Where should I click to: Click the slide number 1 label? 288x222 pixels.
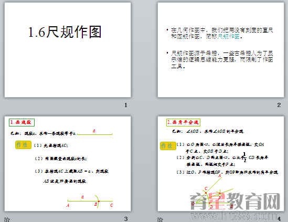click(126, 105)
